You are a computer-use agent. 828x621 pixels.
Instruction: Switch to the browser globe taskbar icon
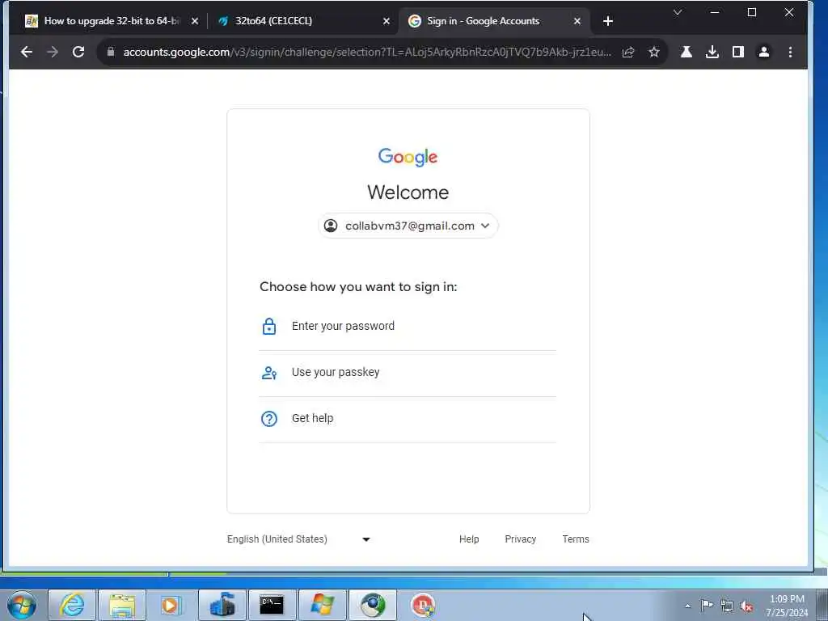point(372,605)
